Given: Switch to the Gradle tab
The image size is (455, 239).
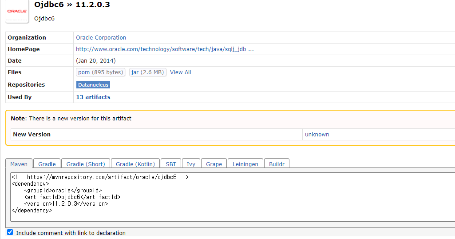Looking at the screenshot, I should coord(47,164).
